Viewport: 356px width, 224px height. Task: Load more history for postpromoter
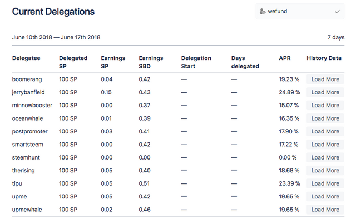pyautogui.click(x=325, y=131)
